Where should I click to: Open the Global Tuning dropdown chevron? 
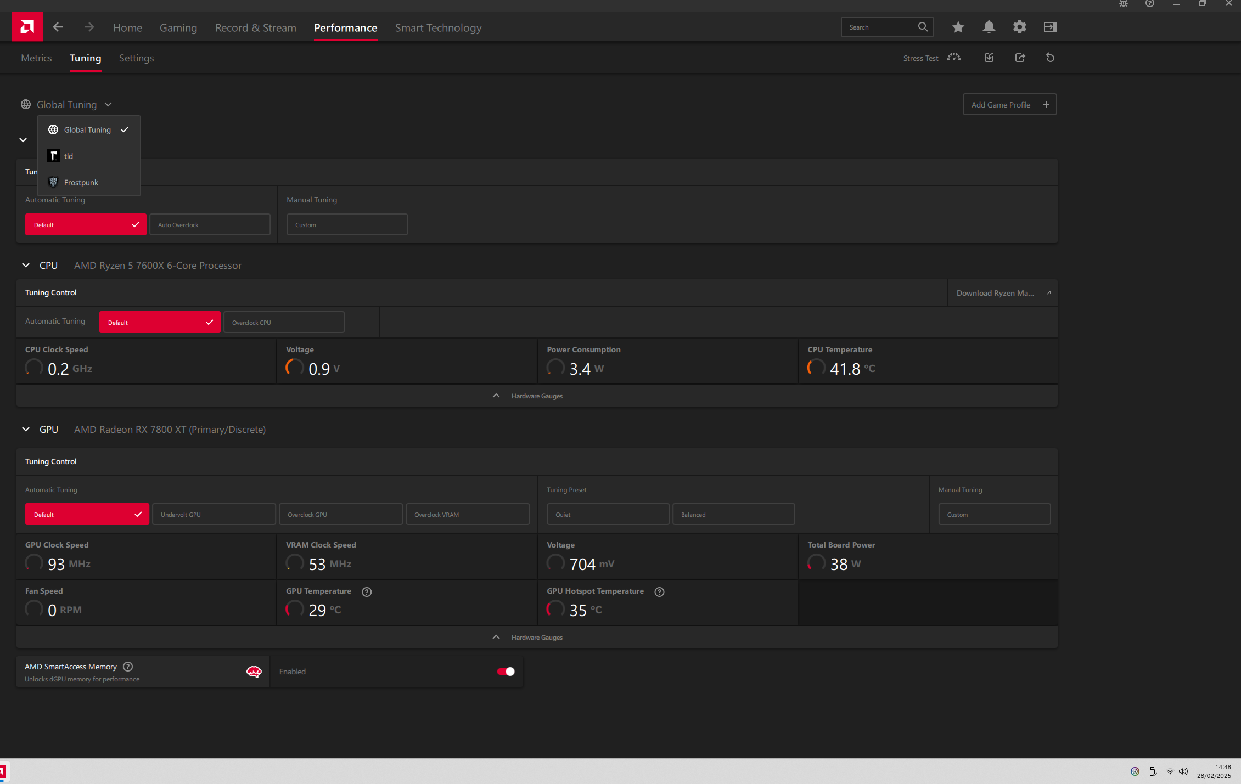[108, 104]
